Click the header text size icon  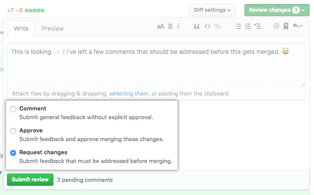point(160,27)
